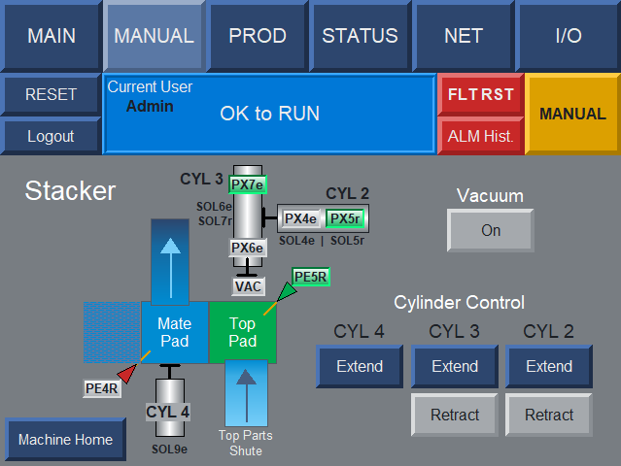Log out the current user
621x466 pixels.
point(51,136)
